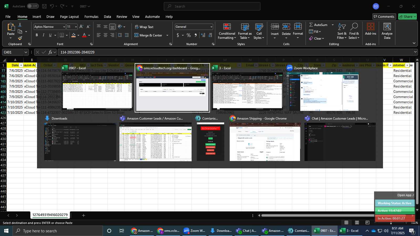Viewport: 420px width, 236px height.
Task: Open the File menu
Action: pyautogui.click(x=8, y=17)
